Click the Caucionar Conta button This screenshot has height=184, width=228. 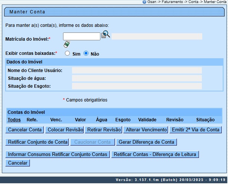[x=93, y=142]
